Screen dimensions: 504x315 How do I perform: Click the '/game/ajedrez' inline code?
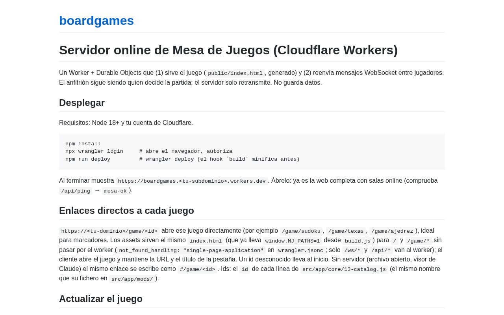392,231
